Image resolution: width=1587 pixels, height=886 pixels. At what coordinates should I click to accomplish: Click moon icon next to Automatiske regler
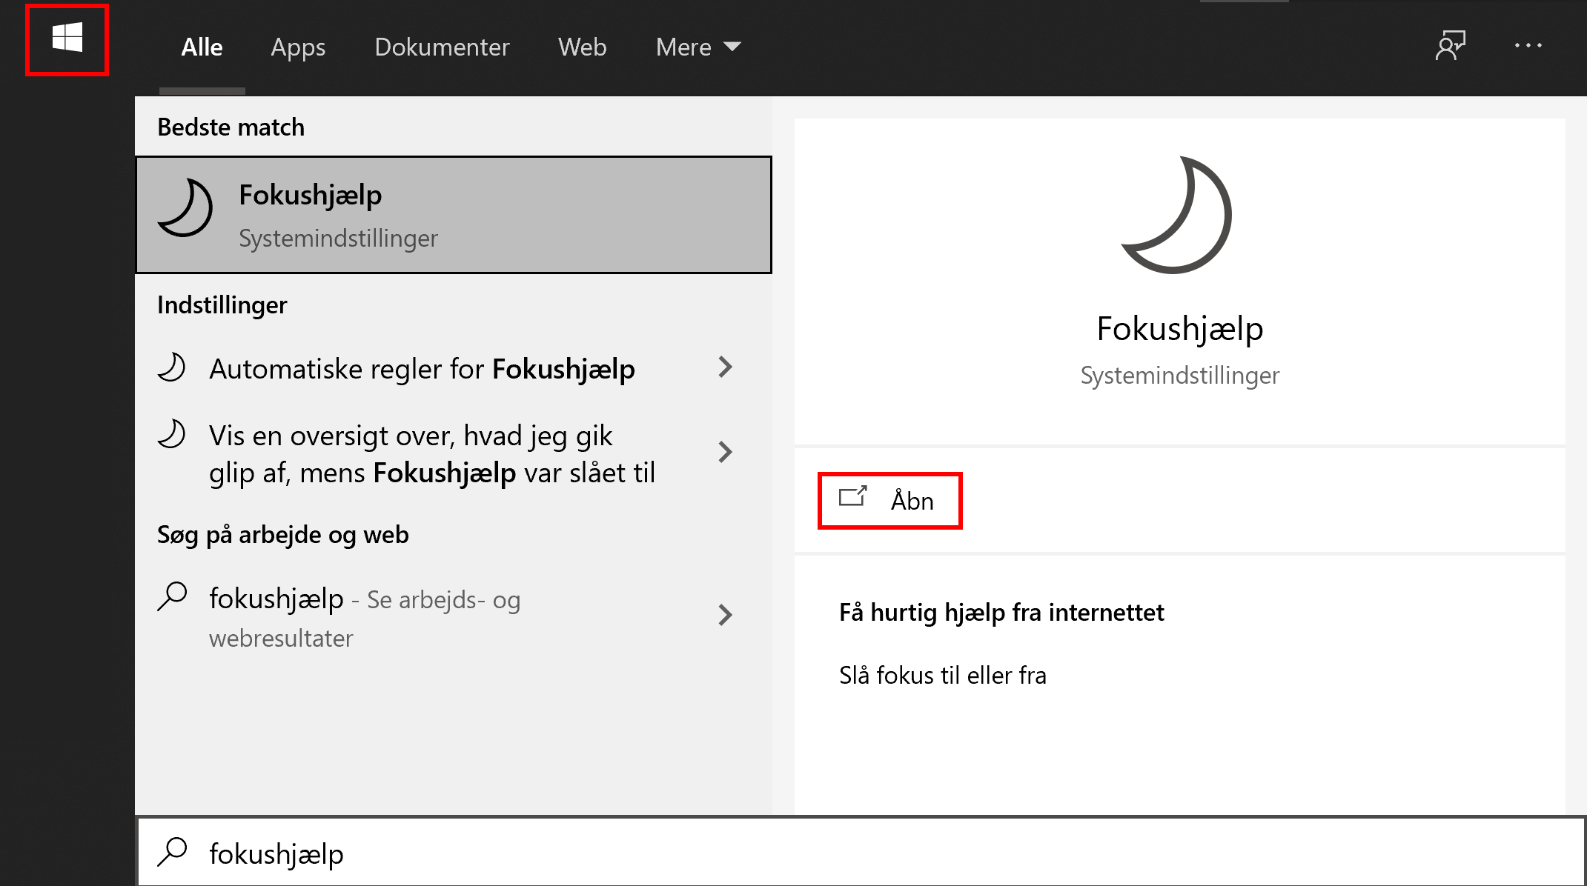[x=172, y=368]
